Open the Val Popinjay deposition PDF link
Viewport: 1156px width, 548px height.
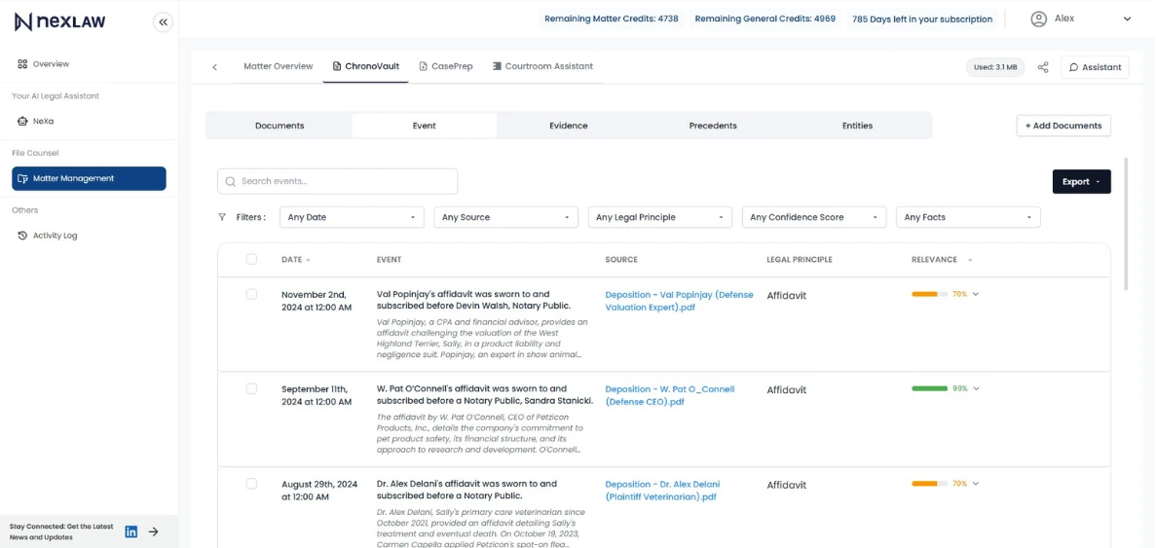pyautogui.click(x=679, y=301)
